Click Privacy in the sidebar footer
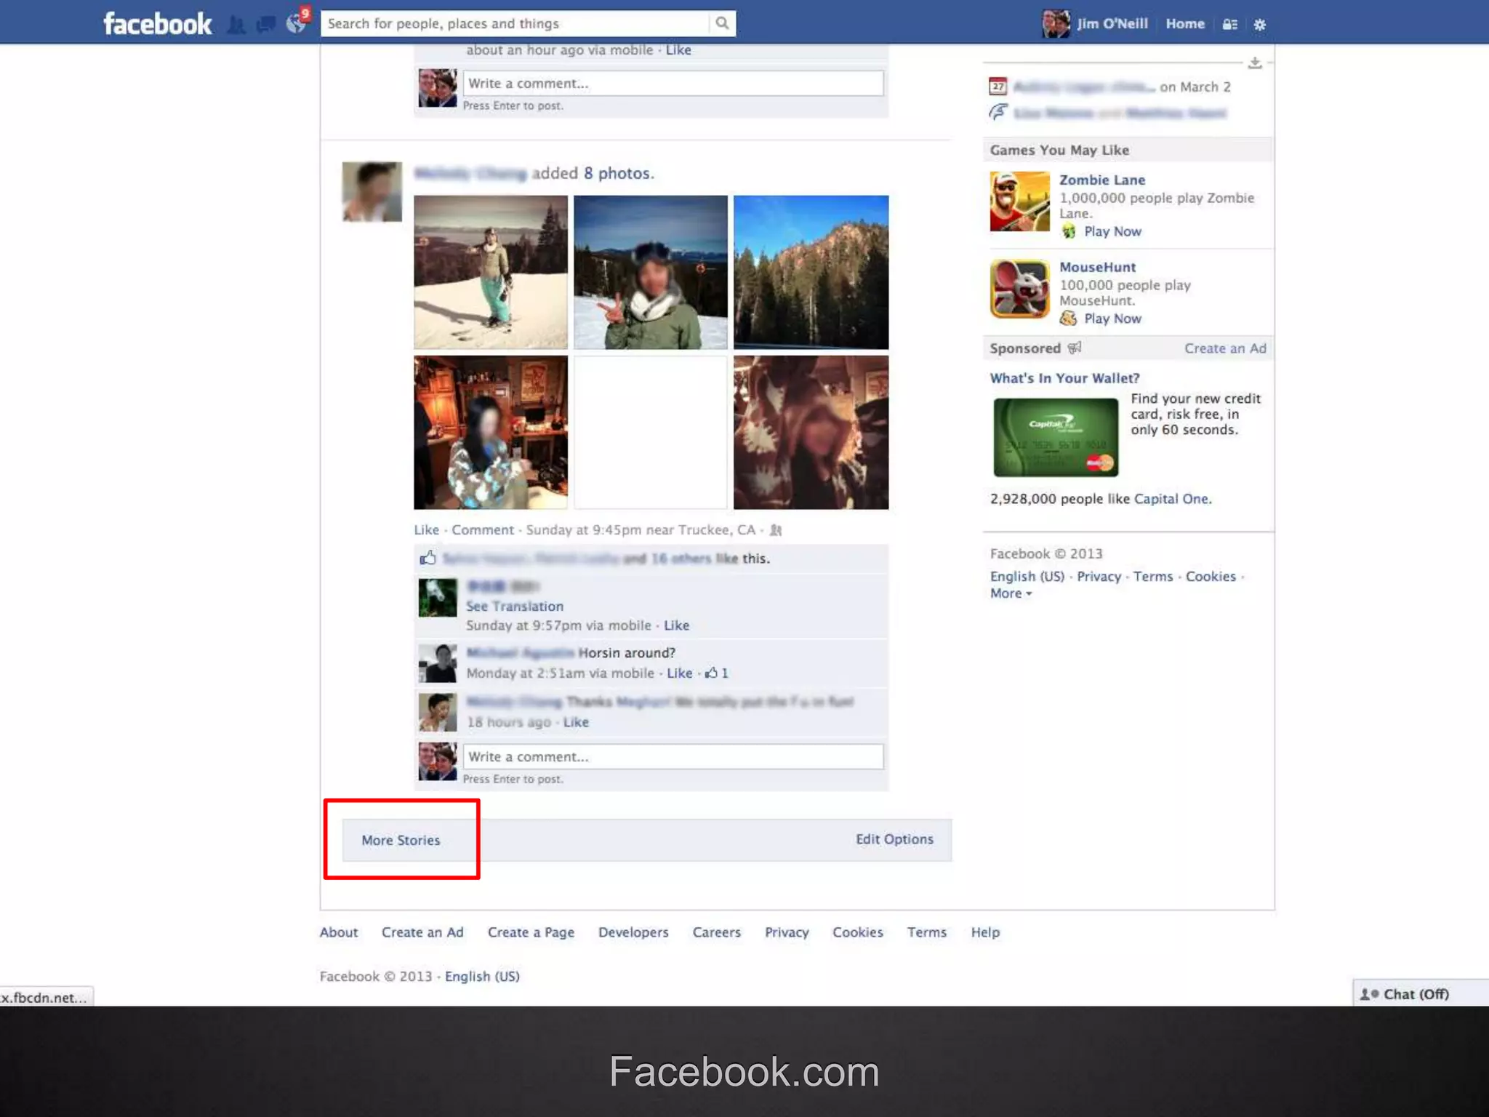Screen dimensions: 1489x1117 (1099, 576)
